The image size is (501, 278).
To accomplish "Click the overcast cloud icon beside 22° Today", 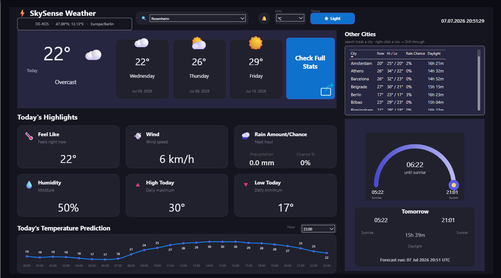I will 93,55.
